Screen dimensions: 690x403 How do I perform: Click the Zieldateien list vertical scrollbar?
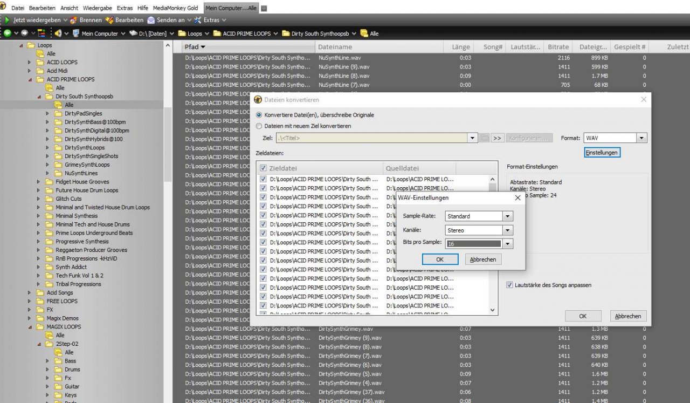click(x=492, y=243)
